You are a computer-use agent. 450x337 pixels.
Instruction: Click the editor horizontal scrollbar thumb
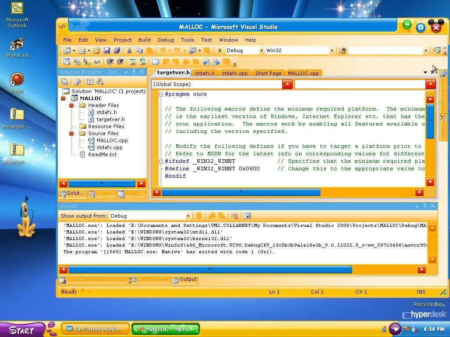click(x=241, y=192)
